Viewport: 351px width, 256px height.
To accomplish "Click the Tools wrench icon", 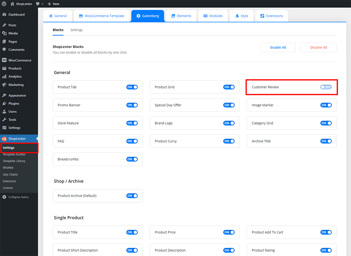I will tap(4, 119).
